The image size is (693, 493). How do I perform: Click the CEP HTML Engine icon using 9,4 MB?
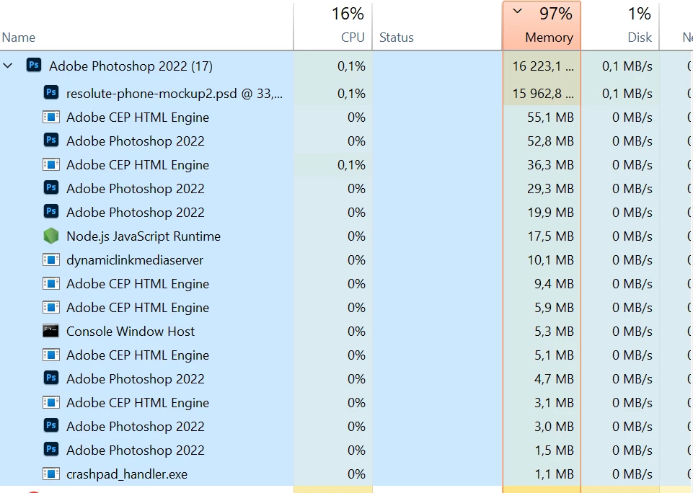pyautogui.click(x=50, y=284)
